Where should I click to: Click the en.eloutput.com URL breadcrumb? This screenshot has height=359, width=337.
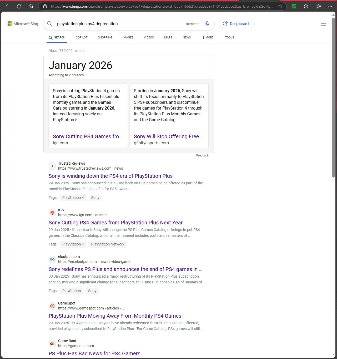(x=94, y=262)
